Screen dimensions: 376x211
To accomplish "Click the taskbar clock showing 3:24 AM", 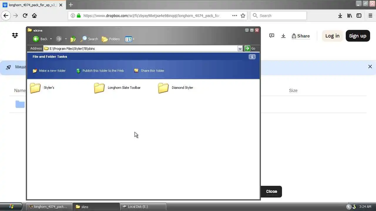I will pyautogui.click(x=365, y=207).
